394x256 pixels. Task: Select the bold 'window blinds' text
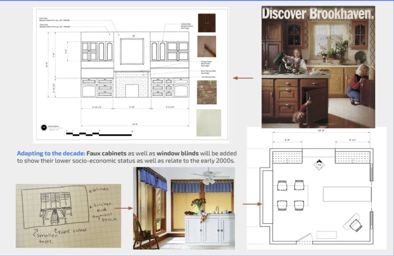click(177, 153)
